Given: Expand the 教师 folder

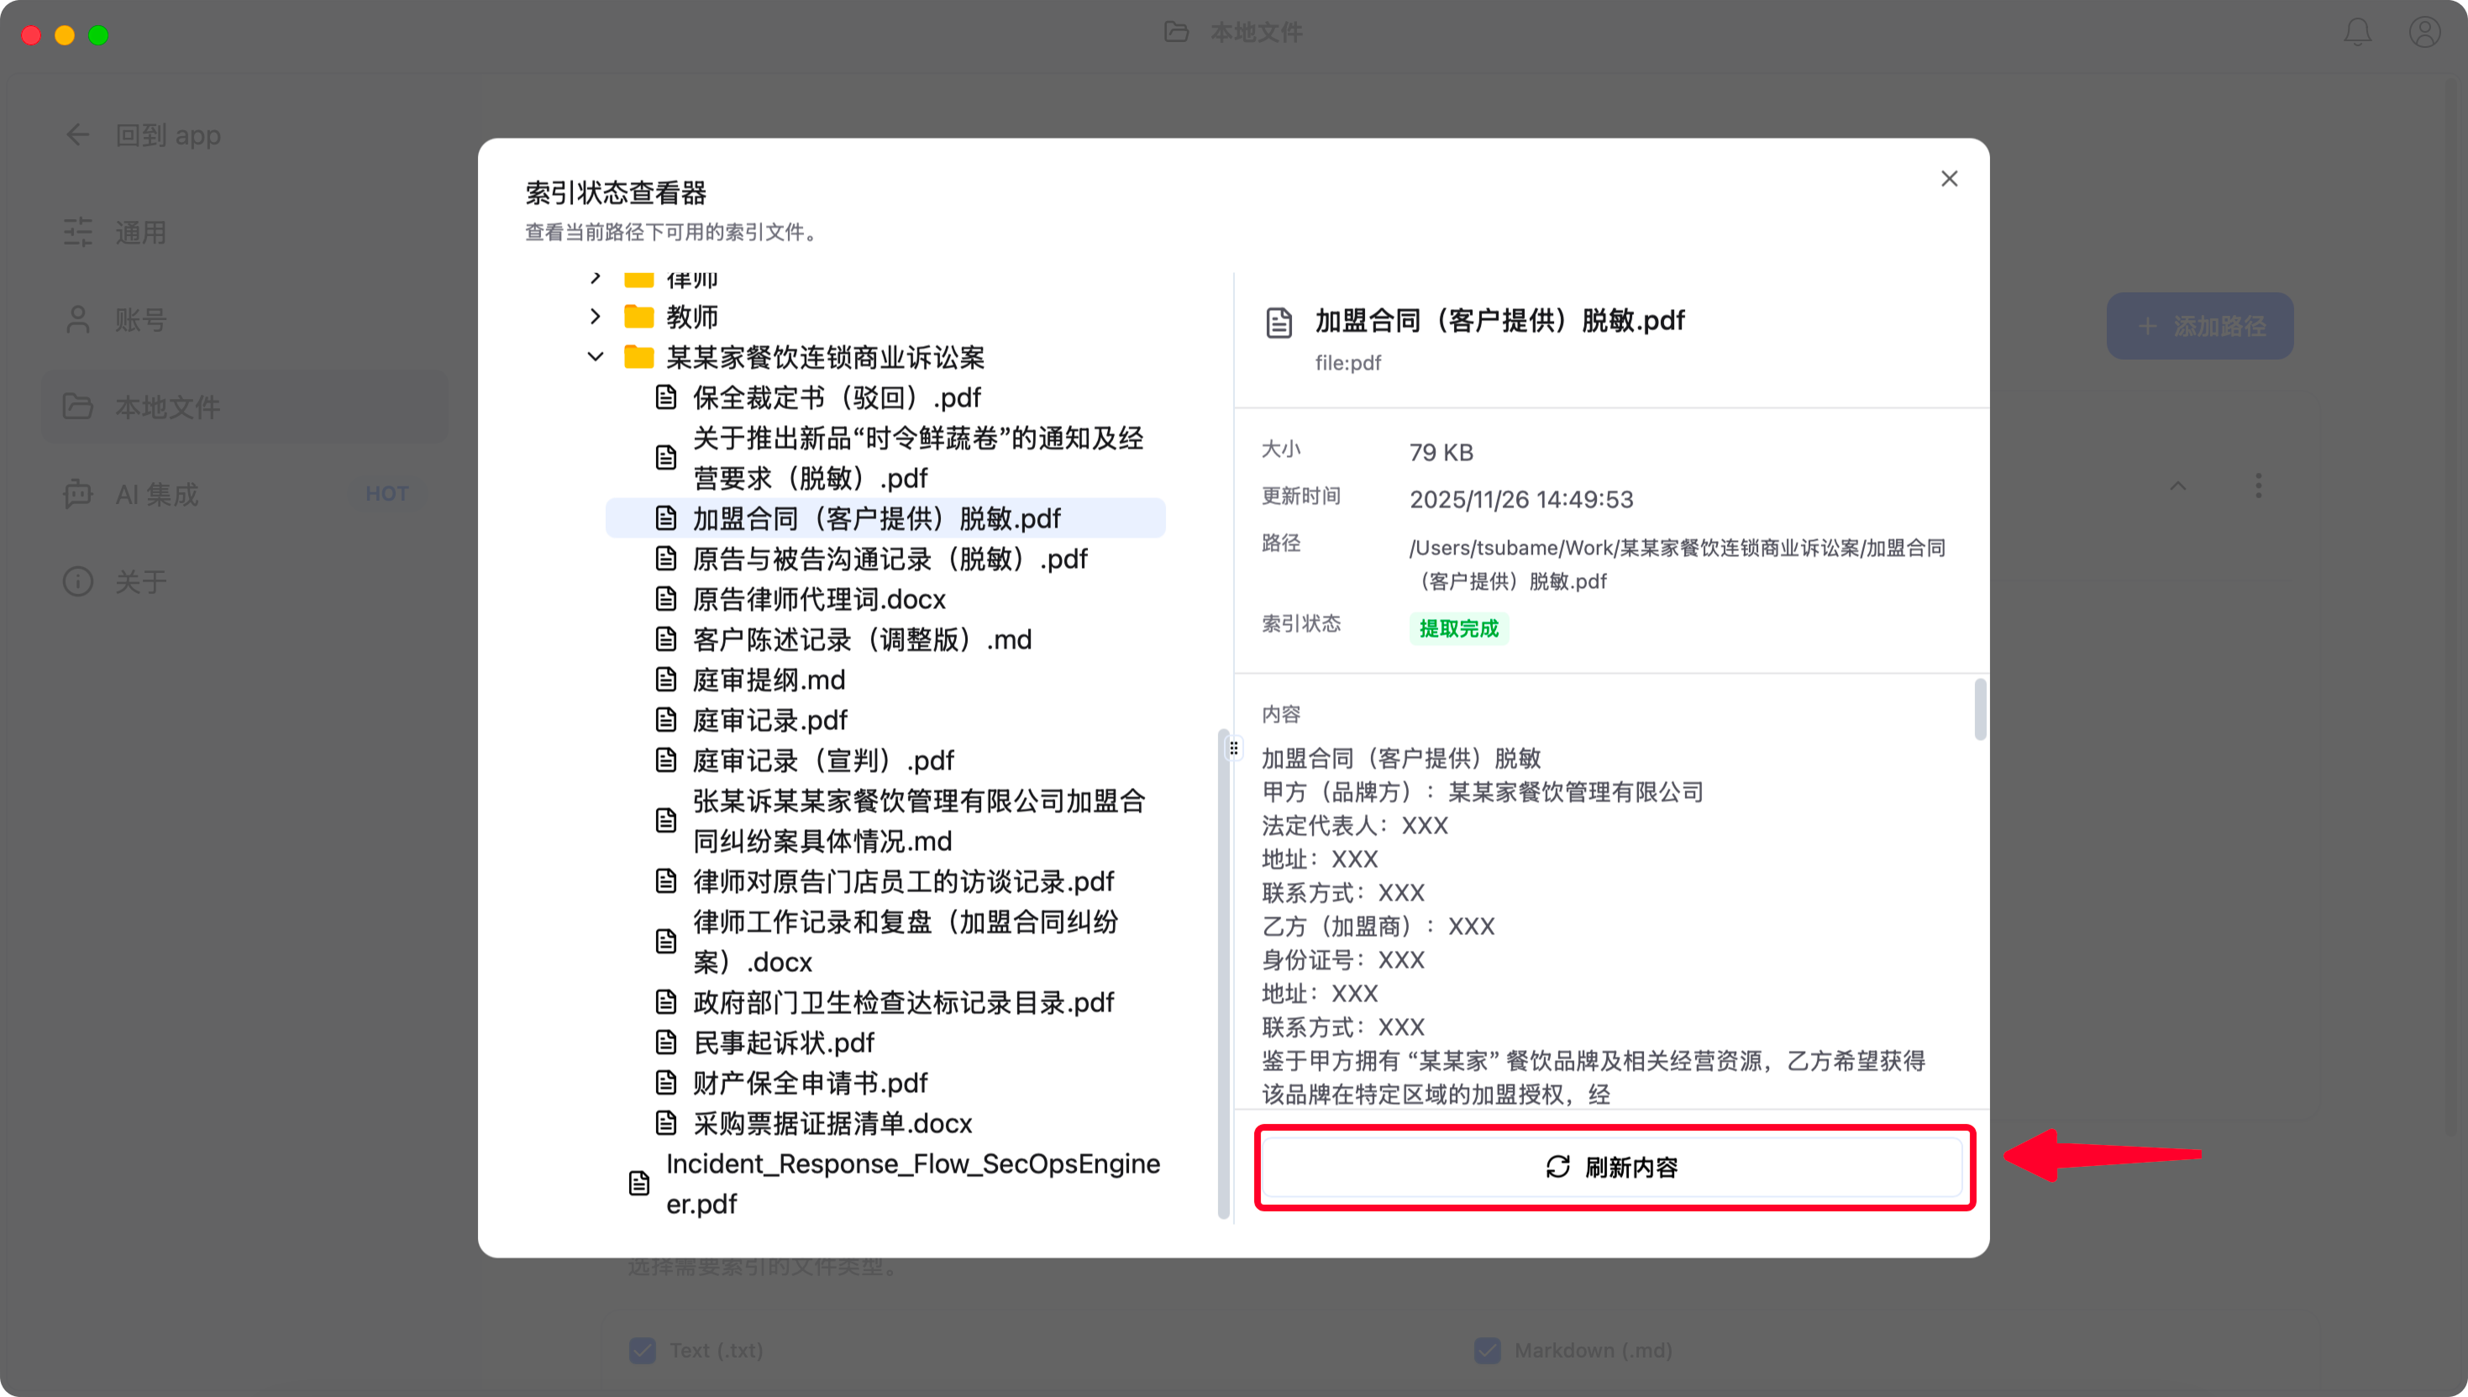Looking at the screenshot, I should coord(596,317).
